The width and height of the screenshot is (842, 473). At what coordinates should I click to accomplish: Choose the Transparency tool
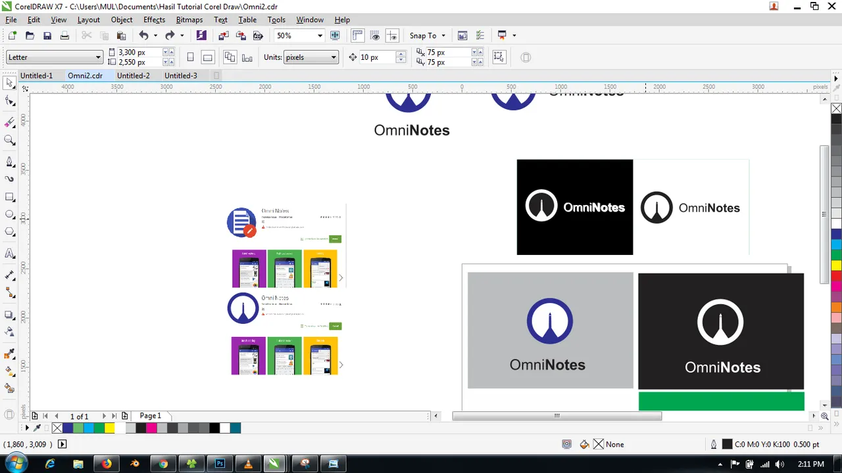[x=9, y=332]
